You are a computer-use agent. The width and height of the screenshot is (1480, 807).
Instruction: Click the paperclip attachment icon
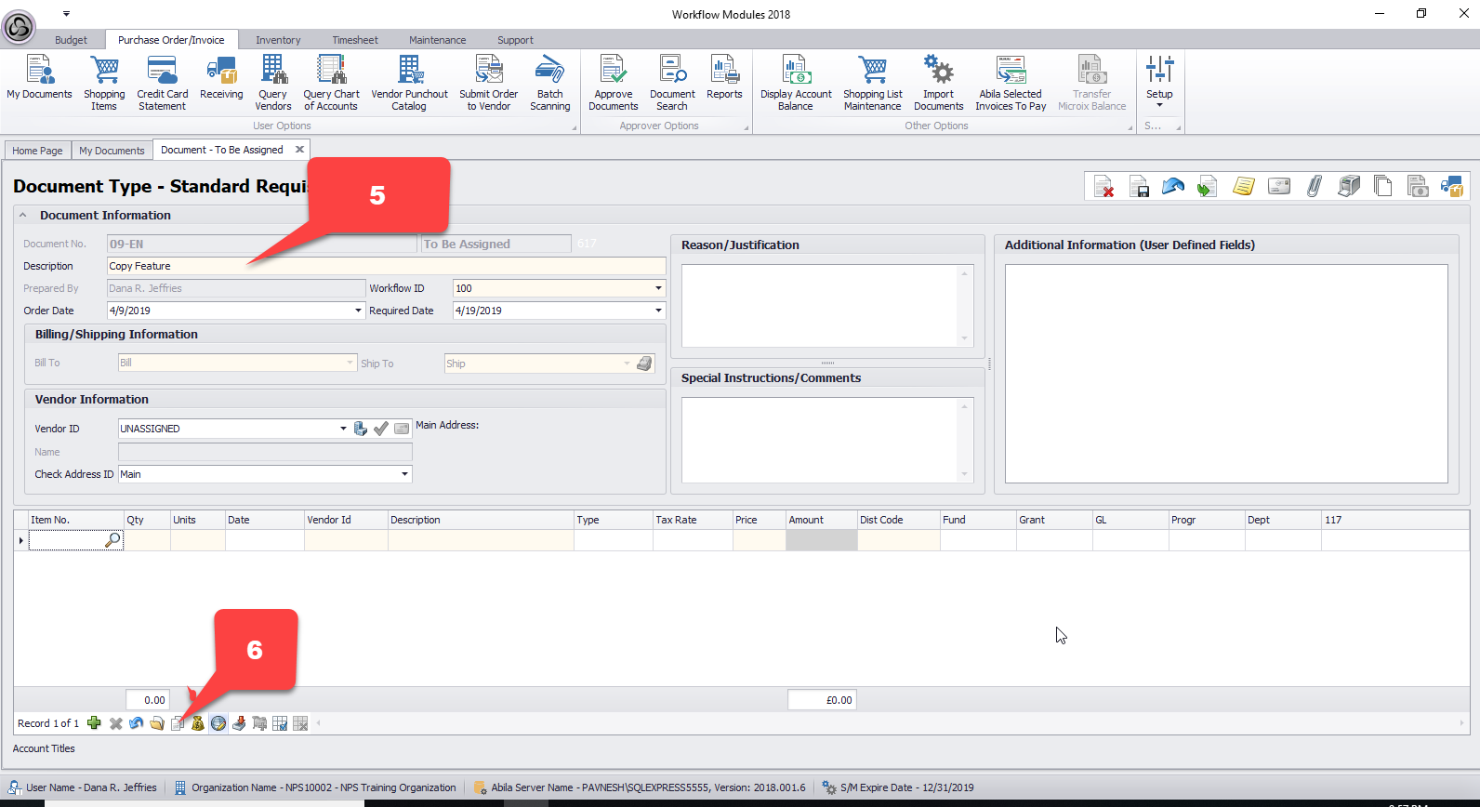(x=1314, y=187)
